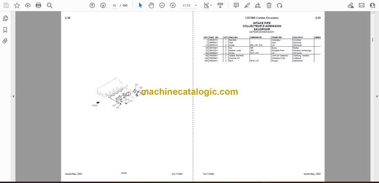The height and width of the screenshot is (183, 379).
Task: Save the PDF with the floppy disk icon
Action: click(6, 5)
